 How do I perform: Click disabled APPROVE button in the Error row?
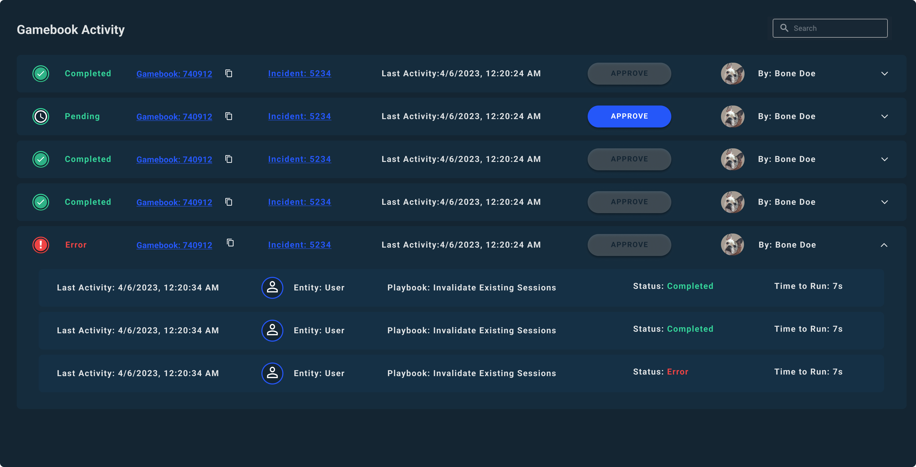point(629,245)
